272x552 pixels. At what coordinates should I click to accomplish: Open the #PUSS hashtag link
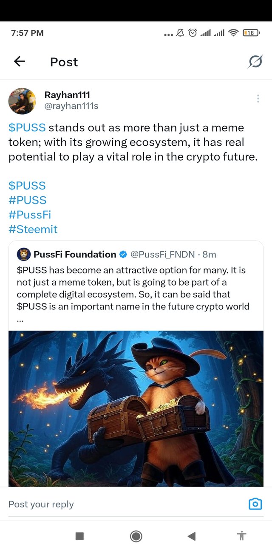[27, 200]
